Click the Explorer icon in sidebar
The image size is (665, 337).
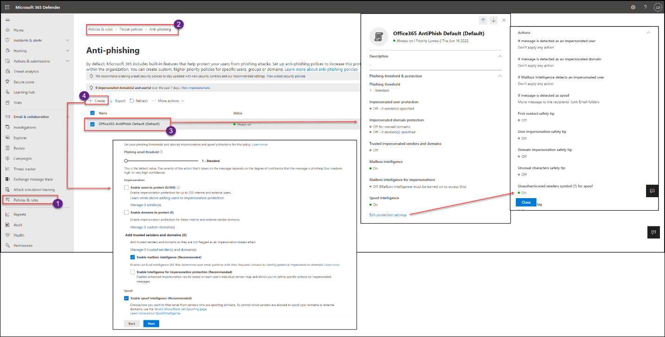(7, 138)
